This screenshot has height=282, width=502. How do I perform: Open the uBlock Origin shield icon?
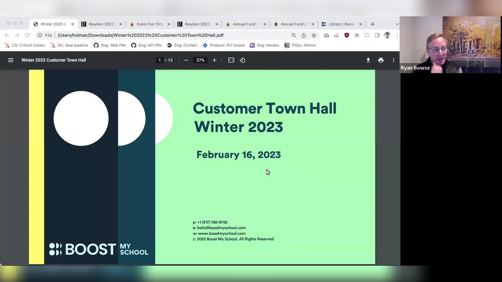346,35
